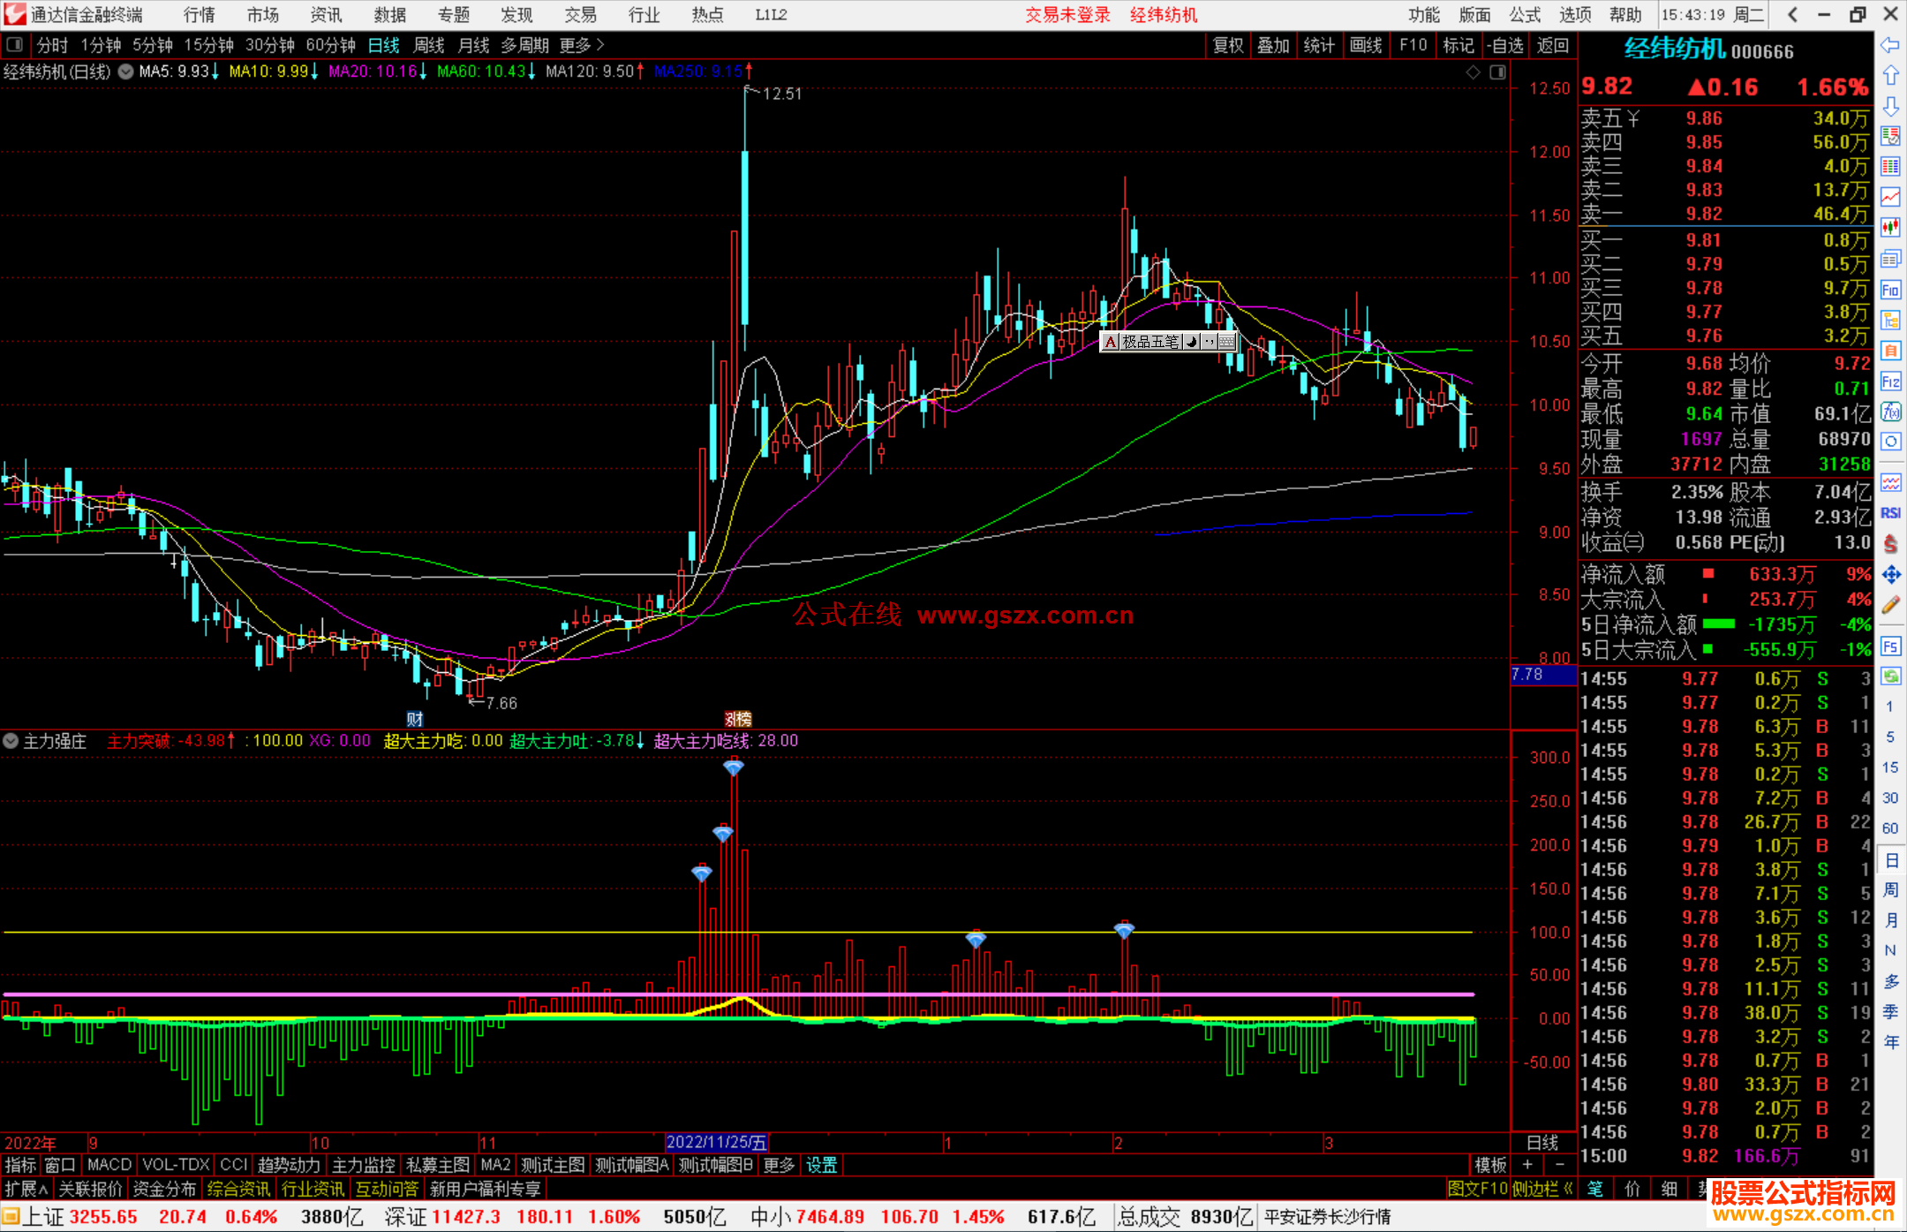Select the pencil drawing tool icon
This screenshot has height=1232, width=1907.
[x=1890, y=605]
